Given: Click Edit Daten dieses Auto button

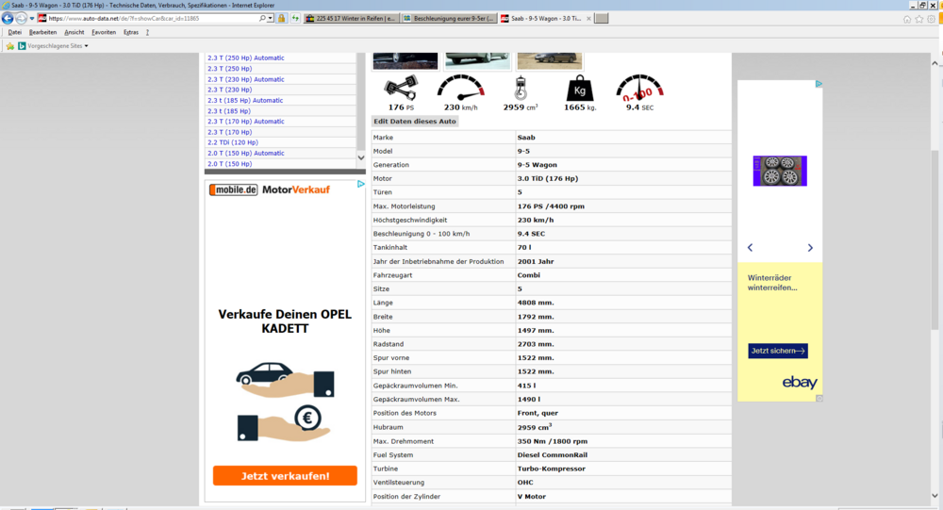Looking at the screenshot, I should [x=415, y=122].
